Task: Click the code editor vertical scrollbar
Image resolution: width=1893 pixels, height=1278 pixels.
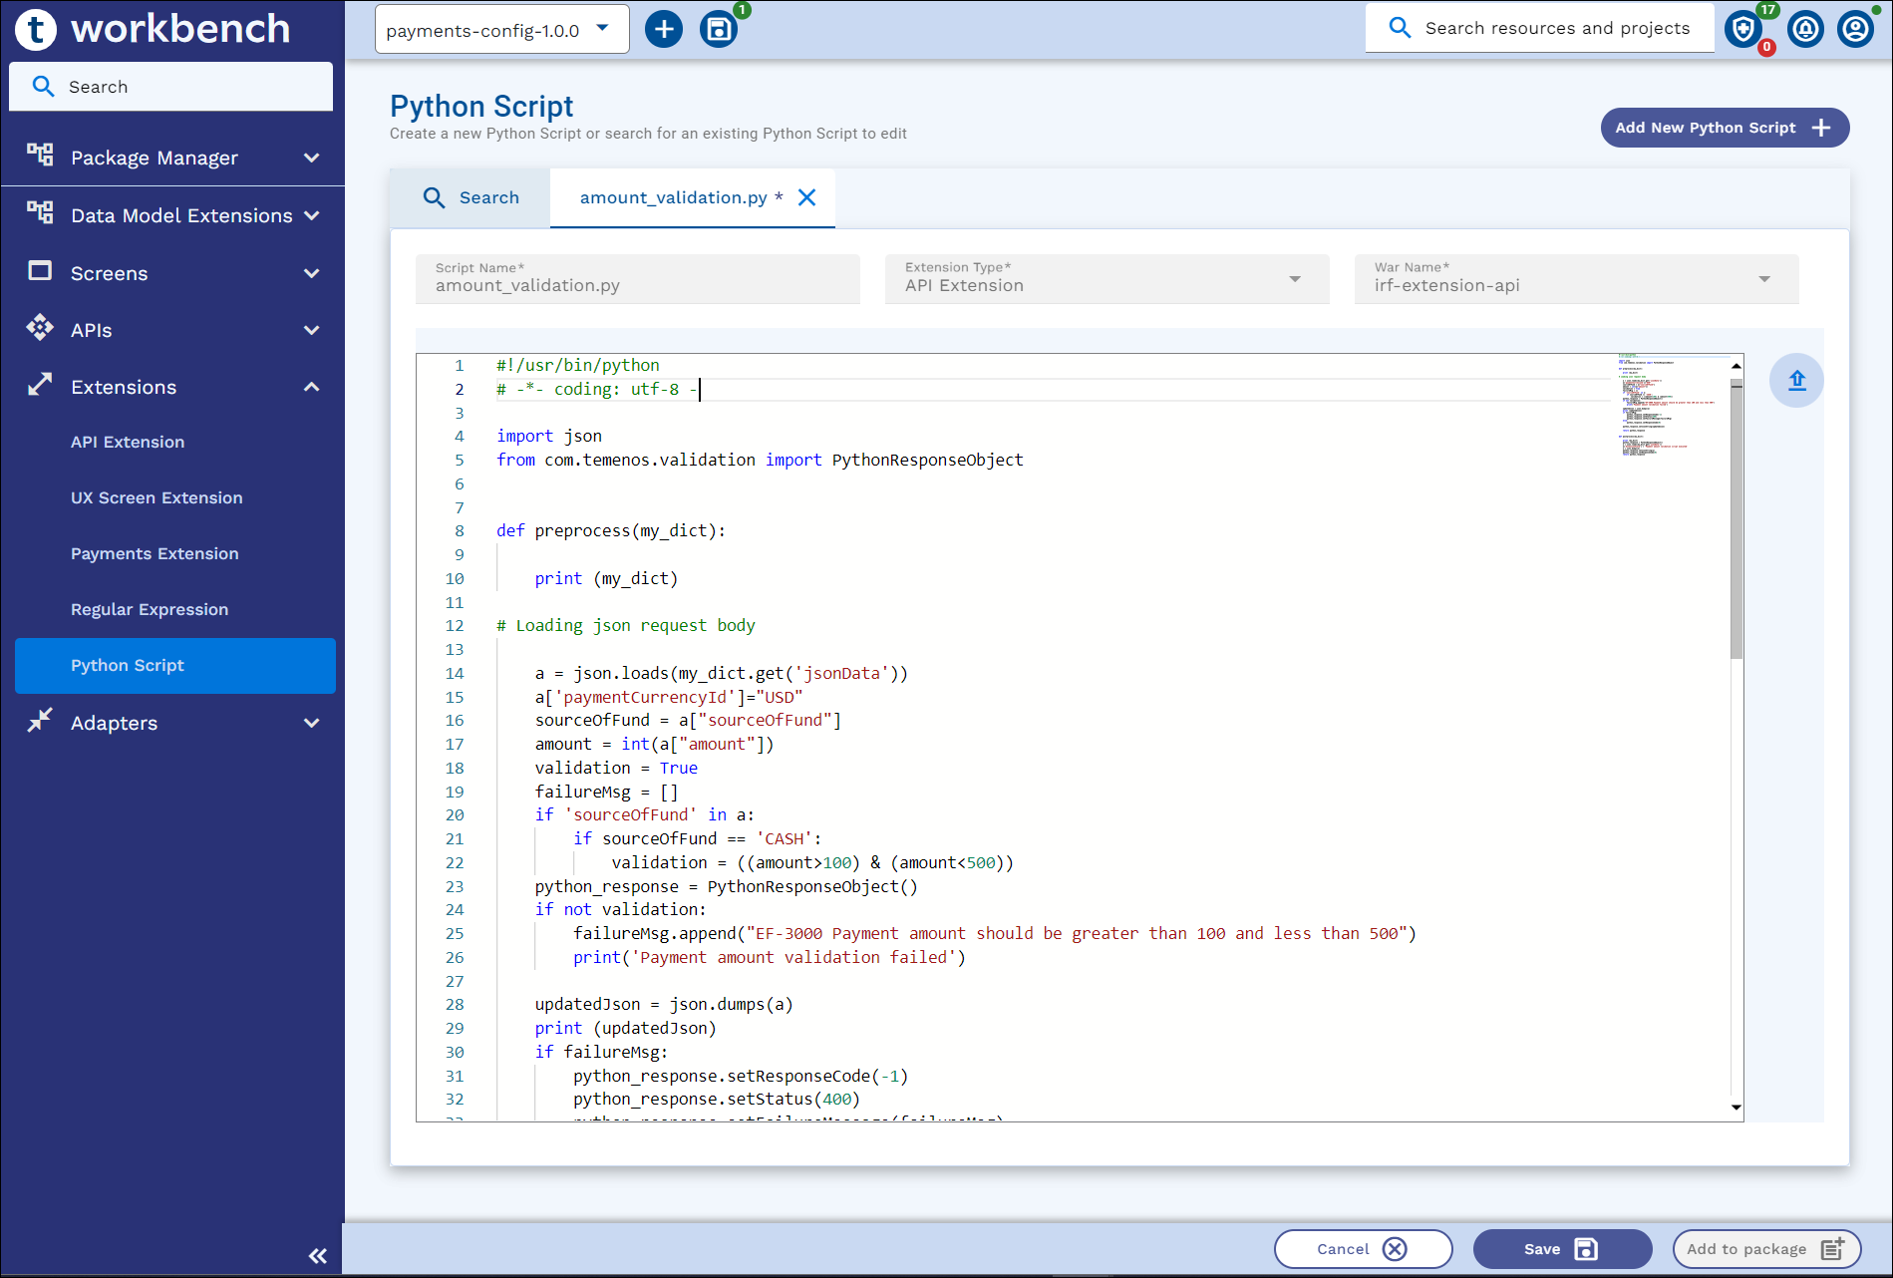Action: click(1735, 518)
